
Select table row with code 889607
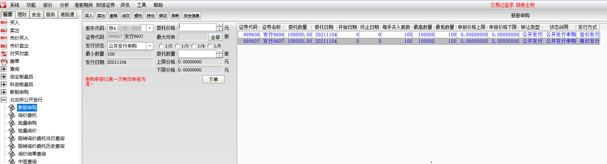click(x=419, y=41)
